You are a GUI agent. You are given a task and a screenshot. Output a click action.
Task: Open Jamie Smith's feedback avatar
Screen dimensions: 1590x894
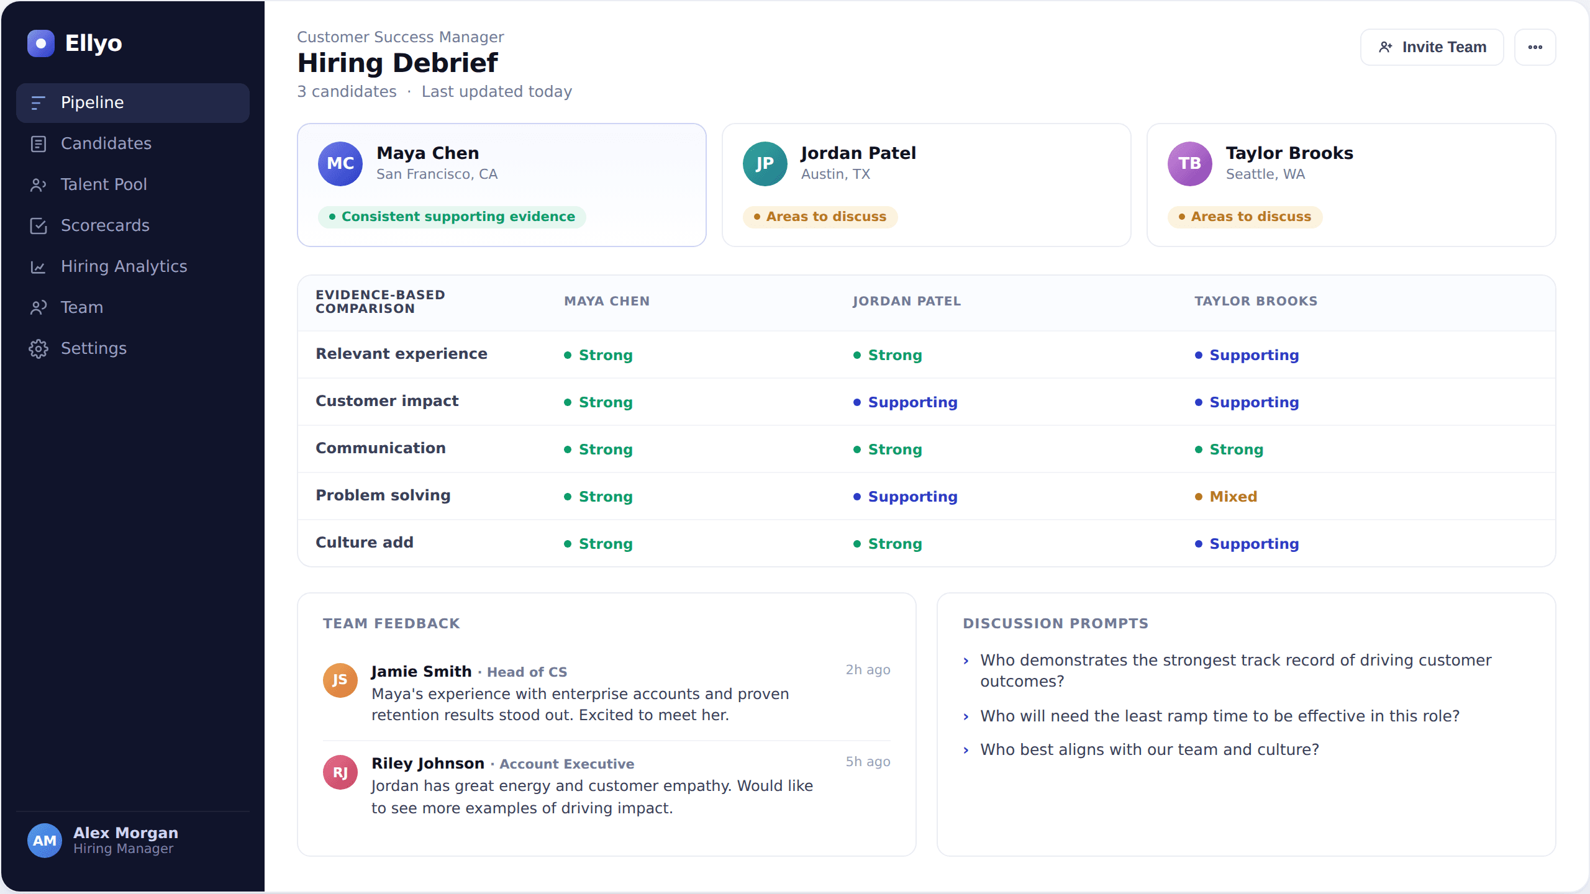[340, 680]
